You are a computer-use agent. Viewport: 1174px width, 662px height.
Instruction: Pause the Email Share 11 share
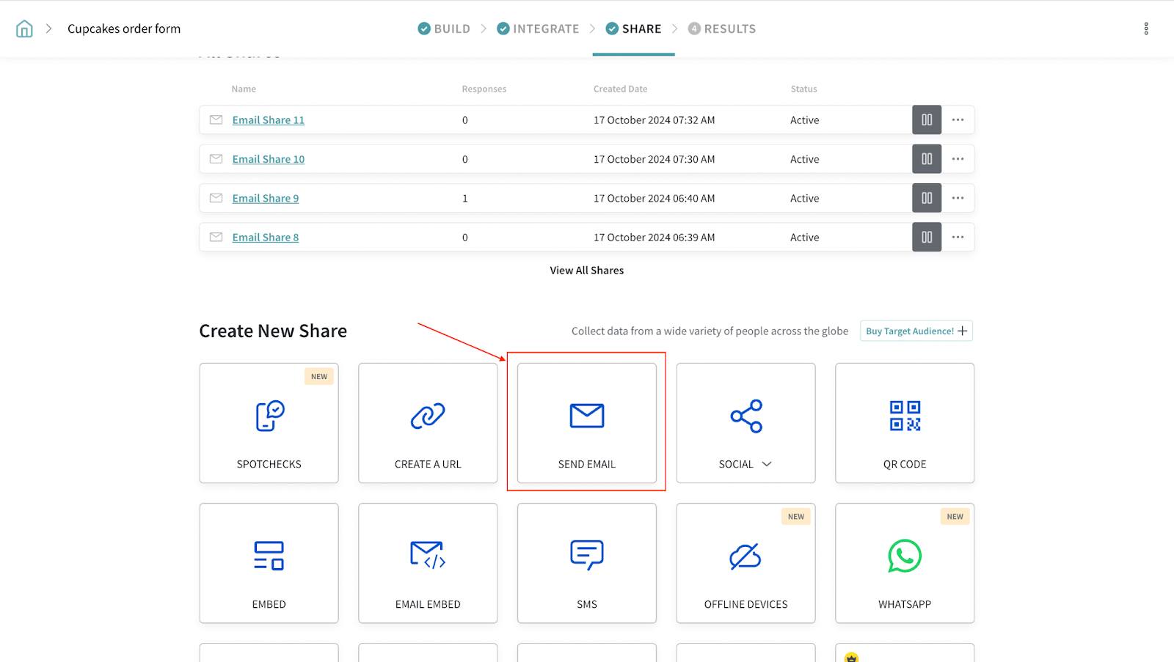(926, 120)
